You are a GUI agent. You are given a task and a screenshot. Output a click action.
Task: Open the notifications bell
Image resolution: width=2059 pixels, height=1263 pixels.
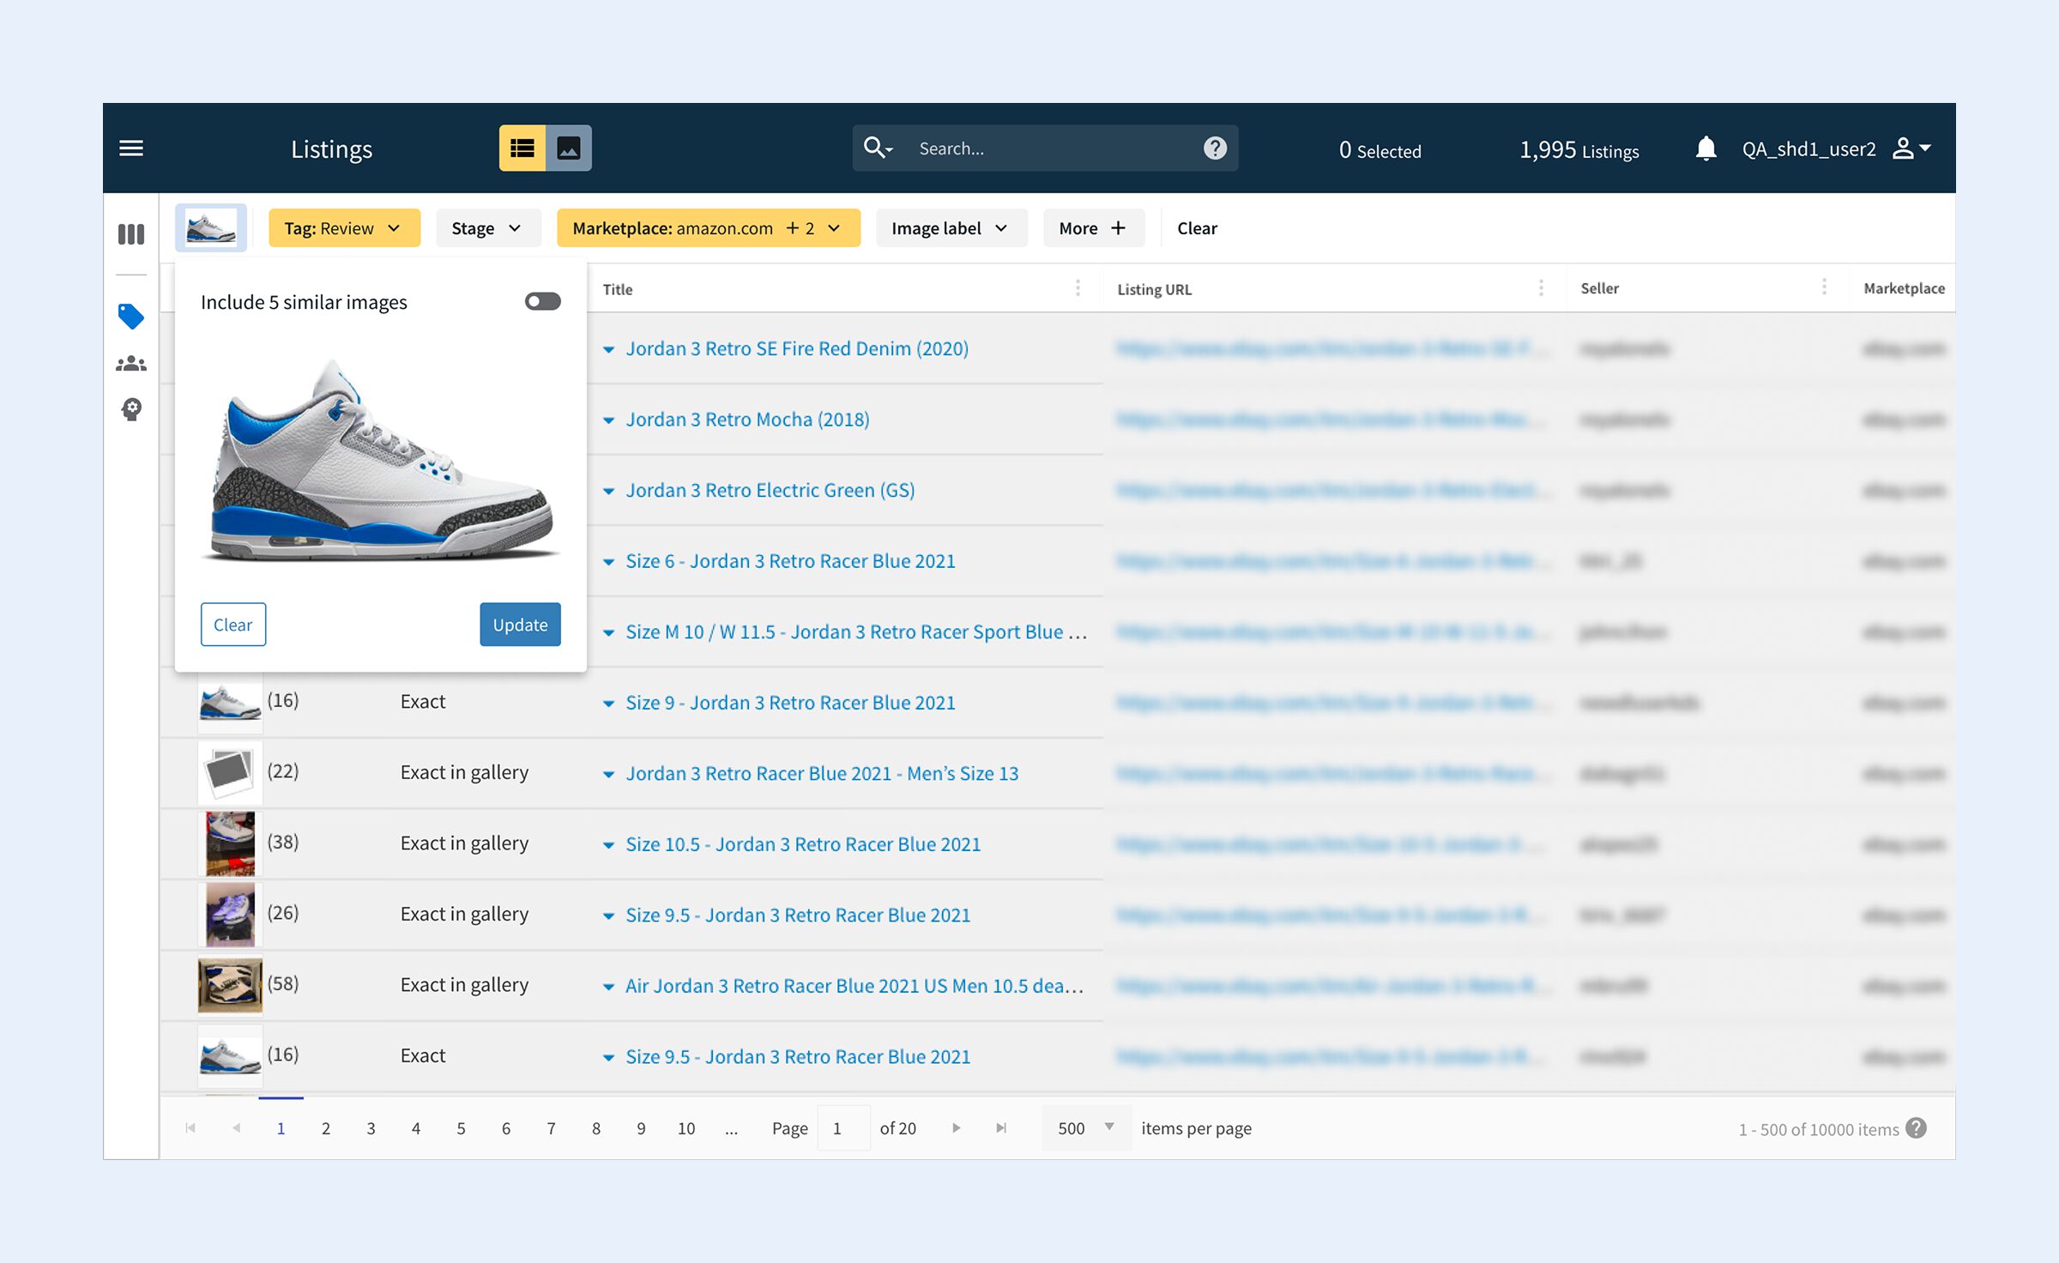[x=1706, y=148]
